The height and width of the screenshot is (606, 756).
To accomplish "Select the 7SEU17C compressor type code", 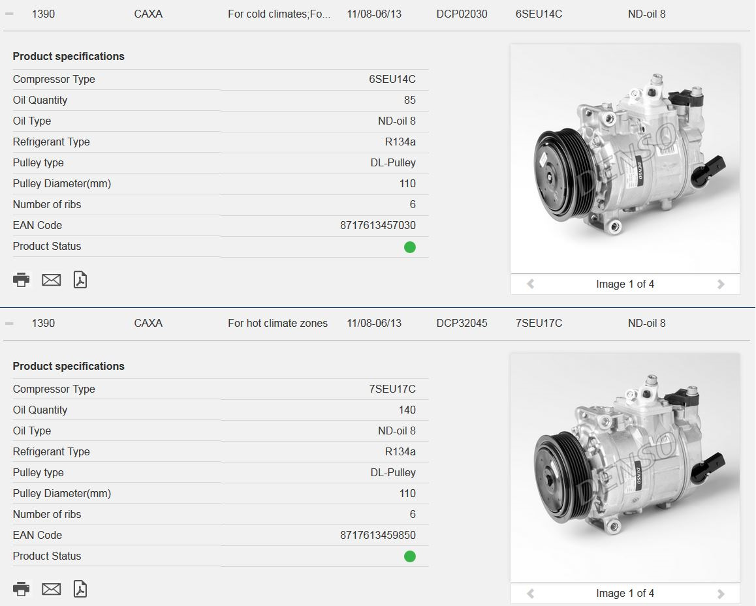I will [538, 323].
